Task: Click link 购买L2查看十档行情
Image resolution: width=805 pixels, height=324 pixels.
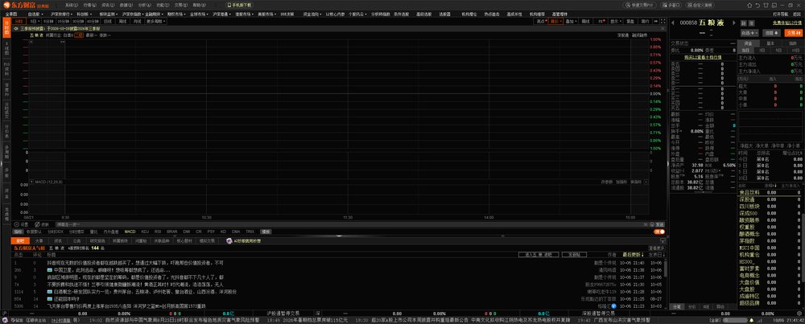Action: (x=703, y=57)
